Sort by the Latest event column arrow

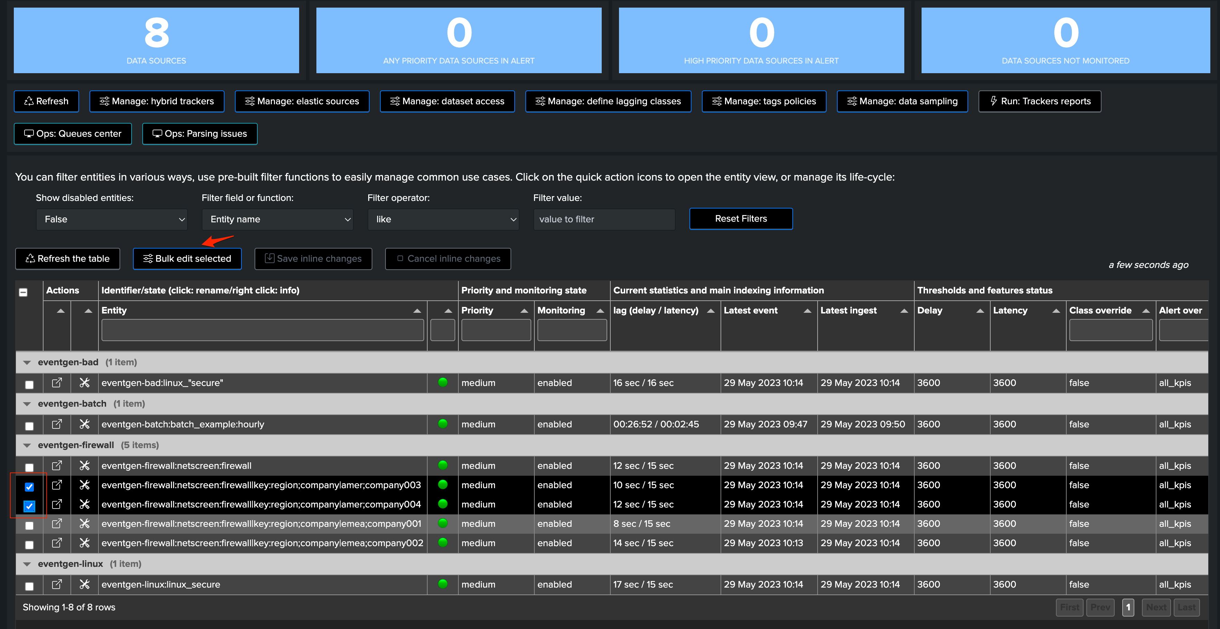coord(808,311)
